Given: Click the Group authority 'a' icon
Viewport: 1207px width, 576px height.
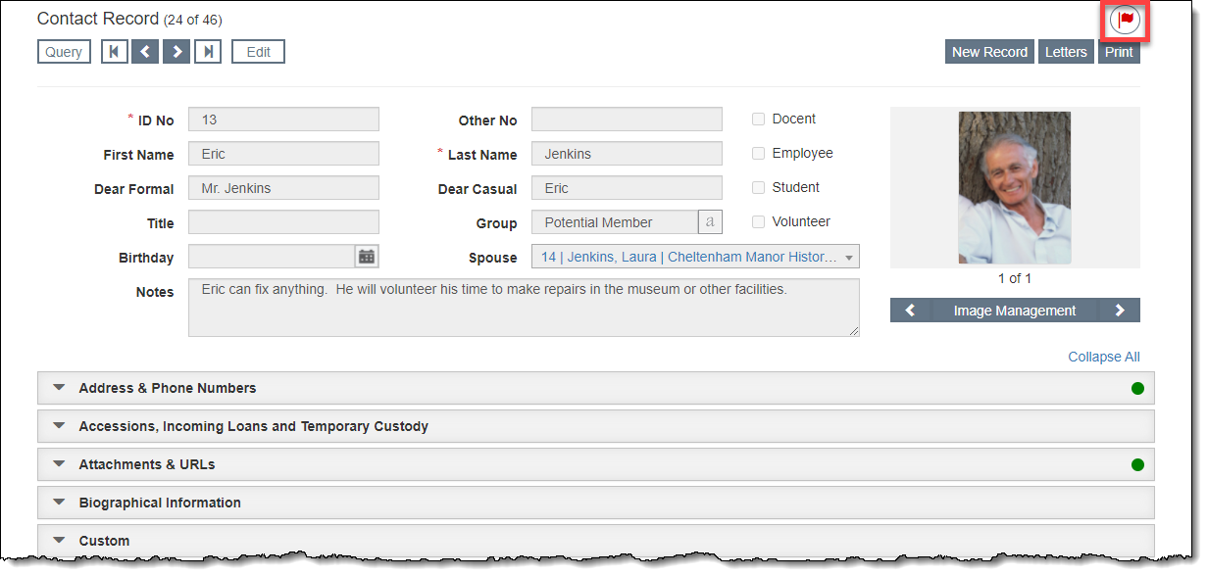Looking at the screenshot, I should [x=710, y=222].
